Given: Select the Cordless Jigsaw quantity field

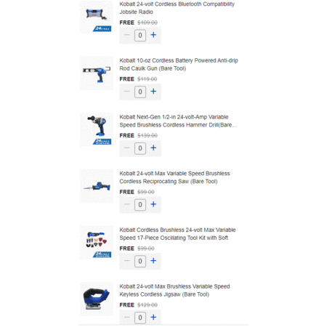Looking at the screenshot, I should coord(140,318).
